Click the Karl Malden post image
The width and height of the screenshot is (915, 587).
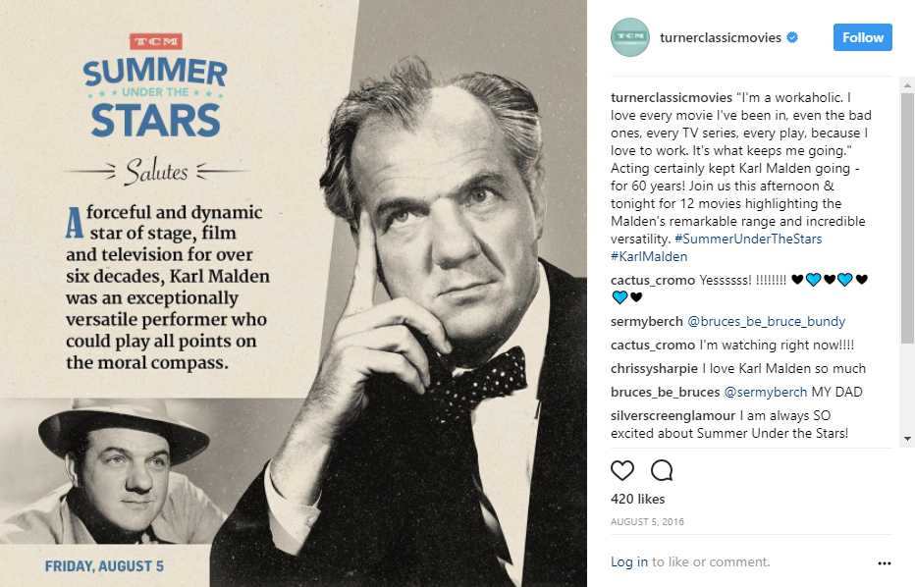click(294, 293)
